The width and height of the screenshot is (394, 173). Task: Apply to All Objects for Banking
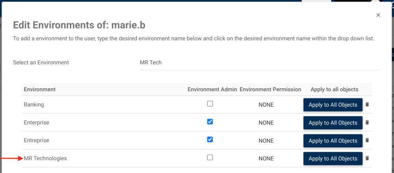click(333, 105)
